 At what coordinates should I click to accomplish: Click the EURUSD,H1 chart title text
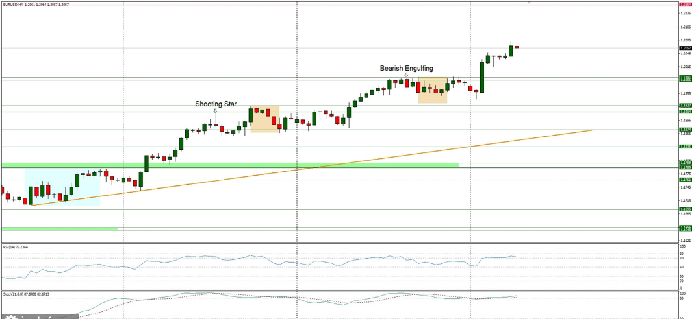click(x=14, y=4)
